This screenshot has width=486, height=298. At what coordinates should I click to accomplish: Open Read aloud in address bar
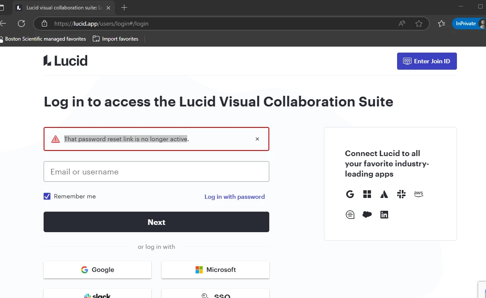[x=402, y=24]
